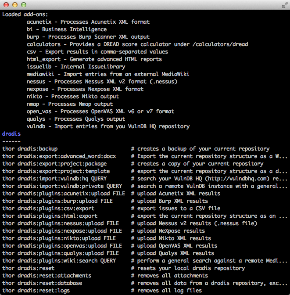Click the csv comma-separated values line

point(97,52)
